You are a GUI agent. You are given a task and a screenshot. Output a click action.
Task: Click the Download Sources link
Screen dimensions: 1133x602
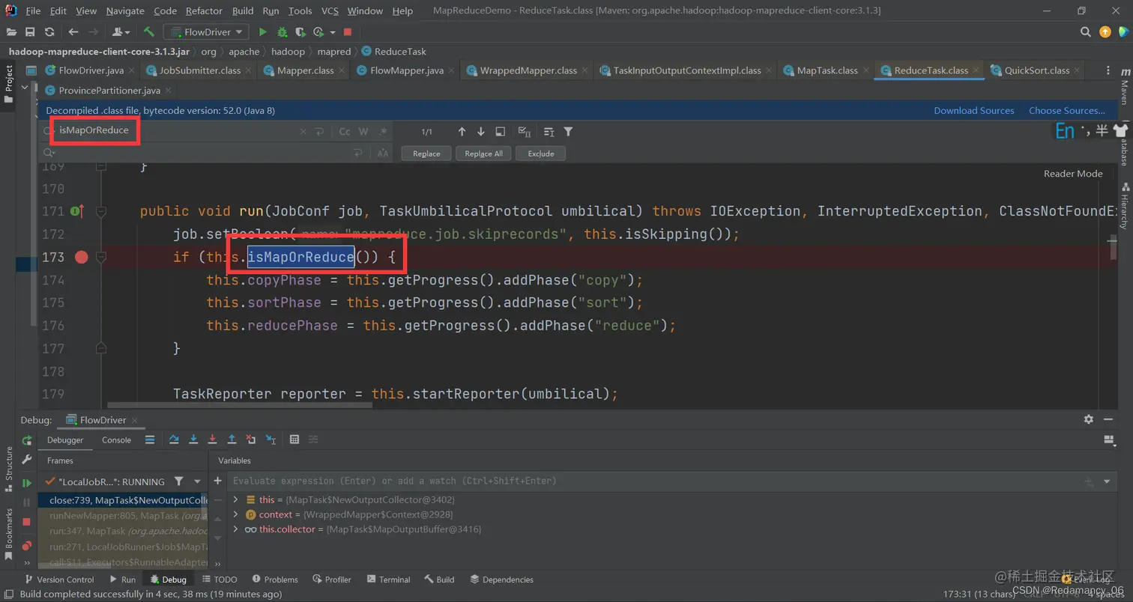[973, 110]
